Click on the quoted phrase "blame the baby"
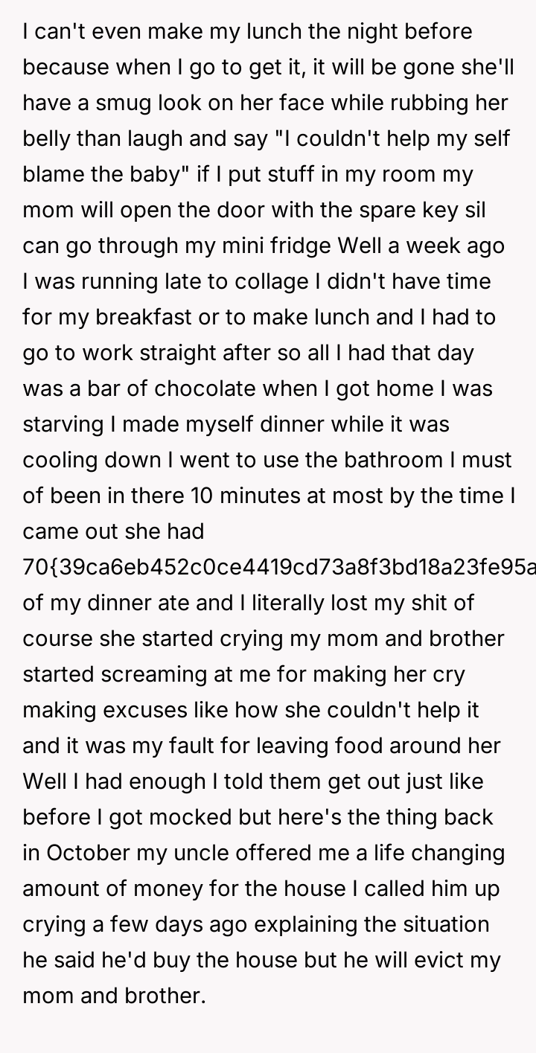The image size is (536, 1053). point(103,174)
